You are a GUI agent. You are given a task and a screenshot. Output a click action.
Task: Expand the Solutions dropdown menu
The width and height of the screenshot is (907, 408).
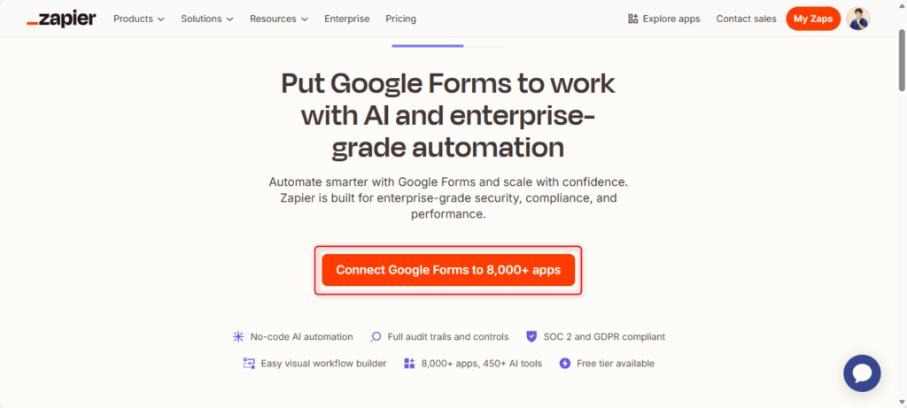(206, 19)
